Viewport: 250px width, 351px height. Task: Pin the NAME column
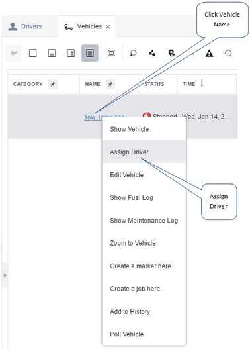pos(110,84)
